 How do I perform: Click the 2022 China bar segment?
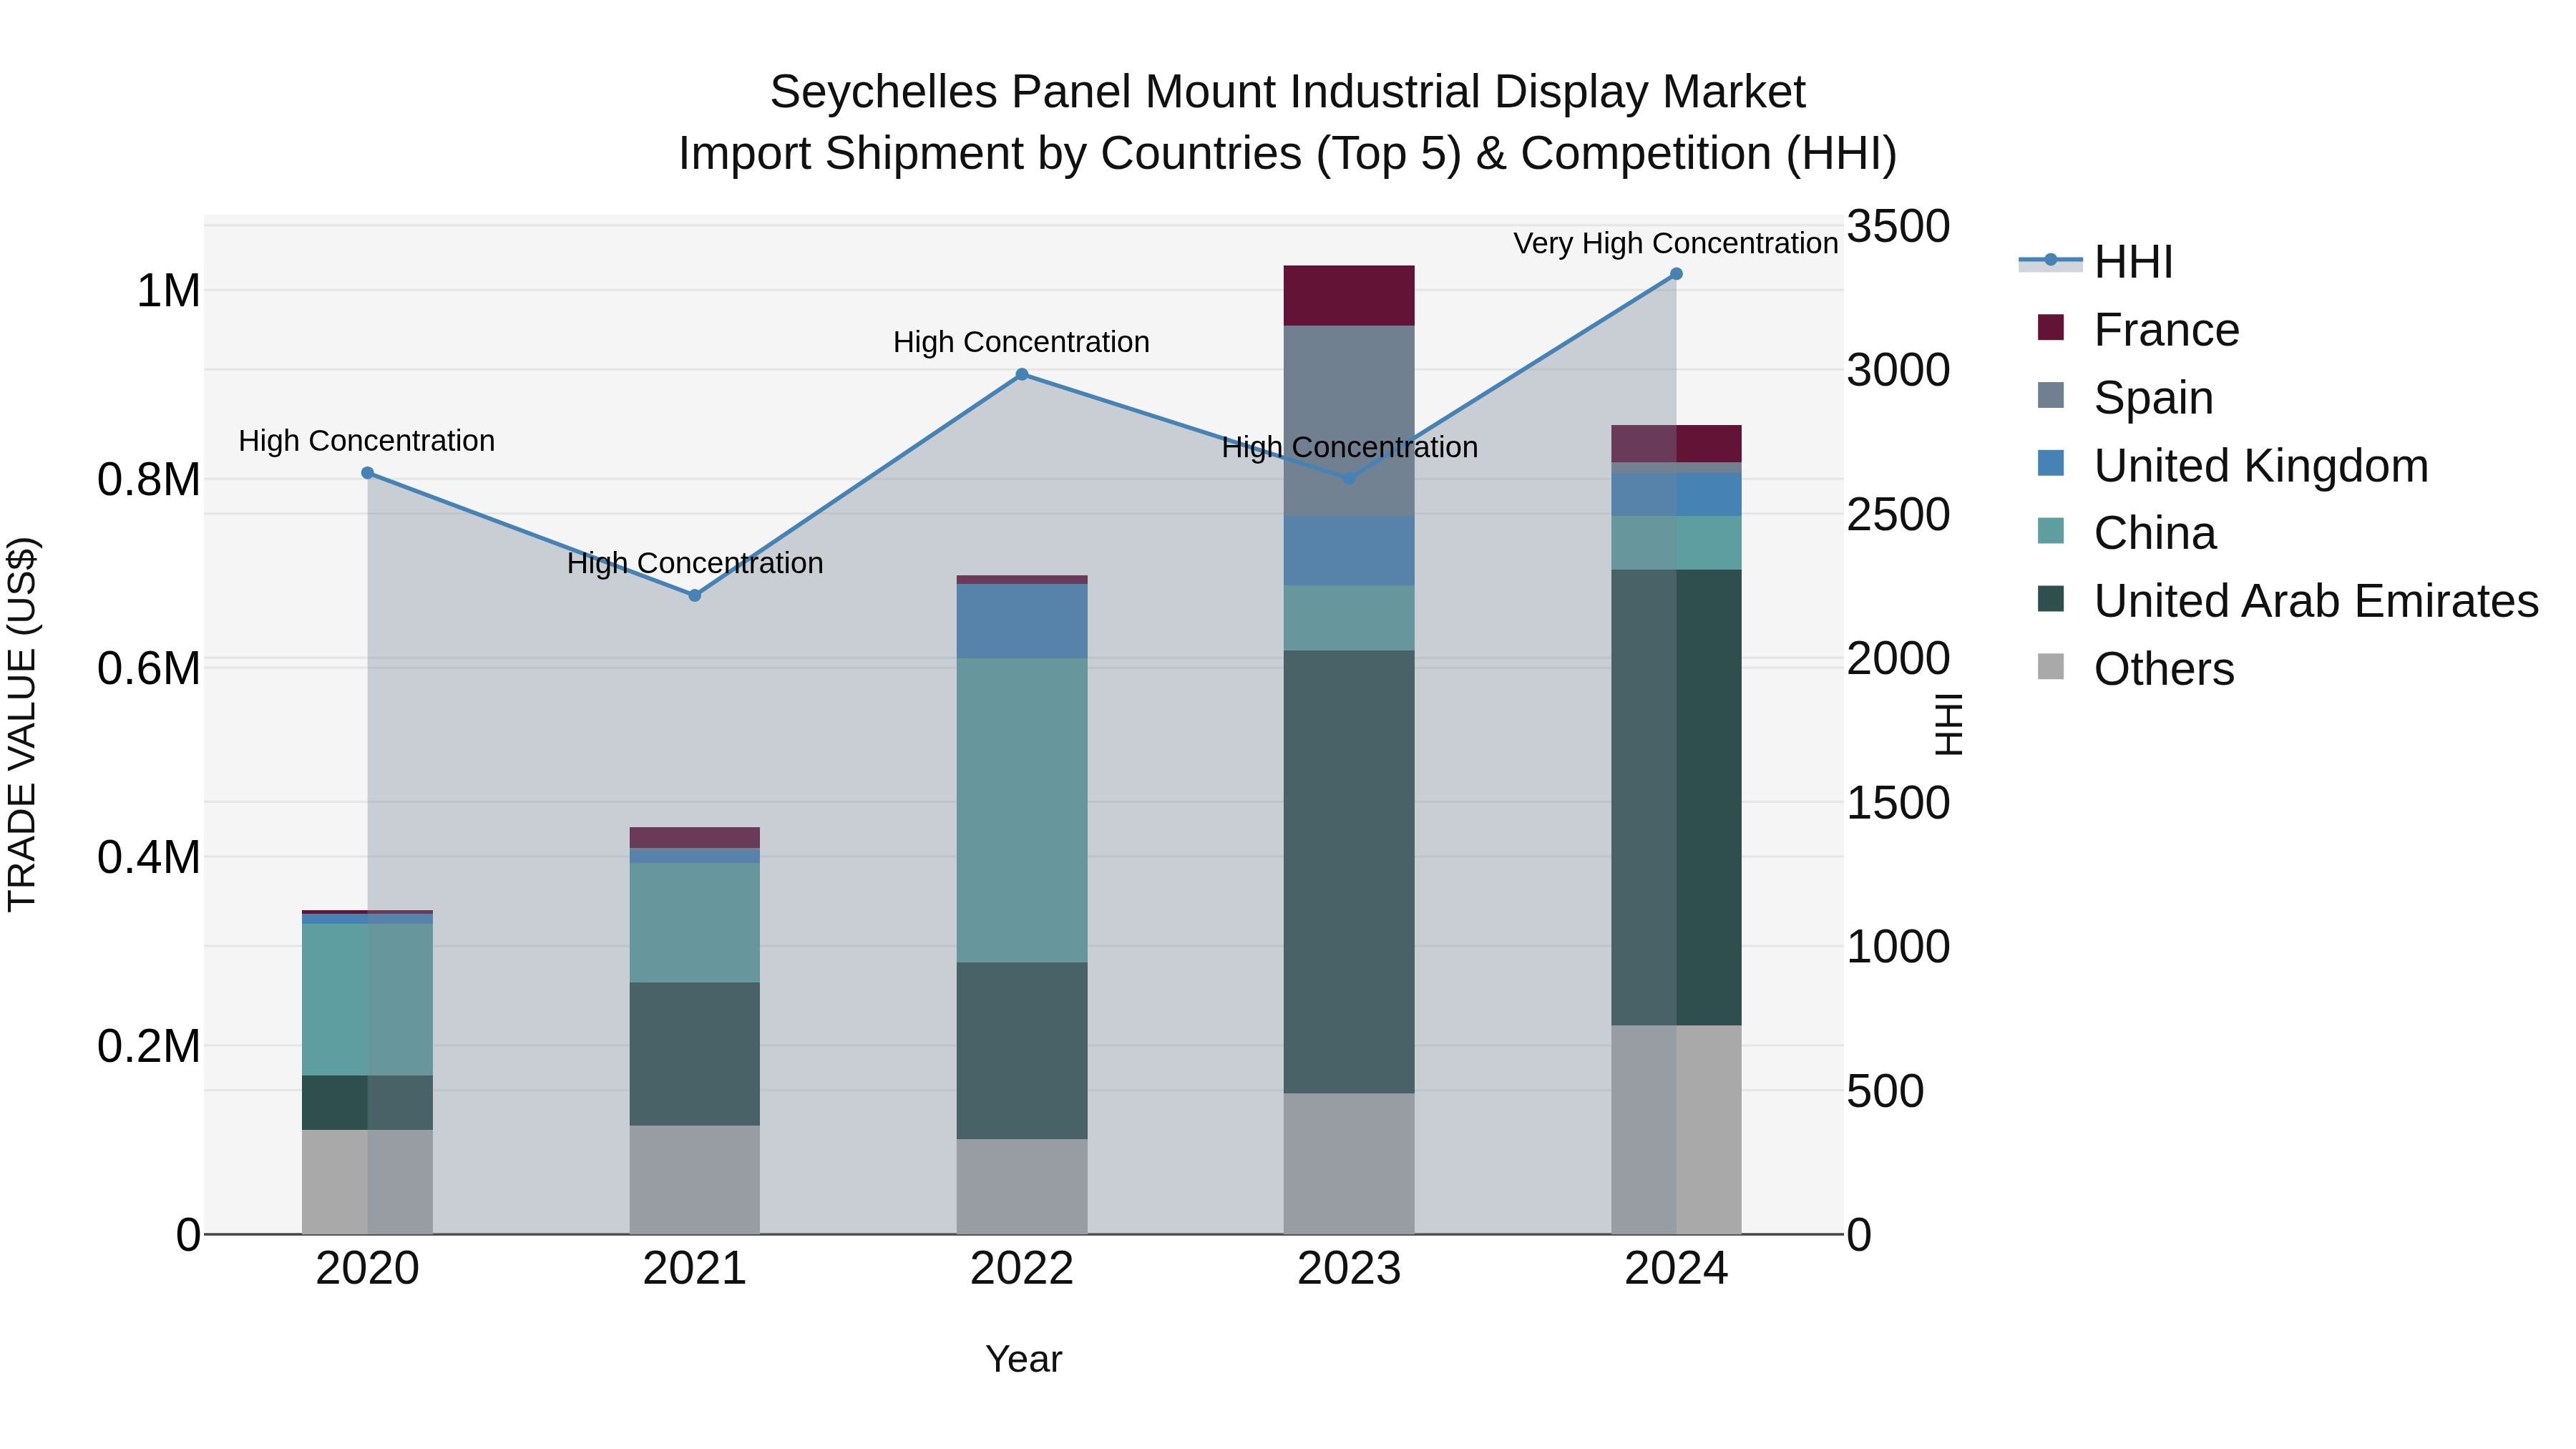click(x=1022, y=811)
